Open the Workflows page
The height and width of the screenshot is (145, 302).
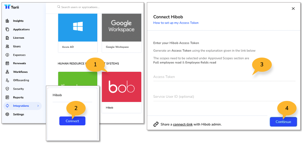[x=20, y=72]
